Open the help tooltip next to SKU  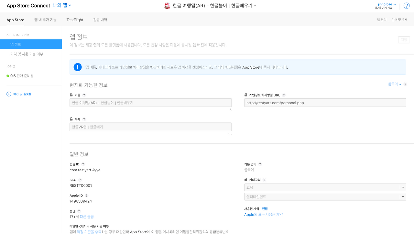80,180
